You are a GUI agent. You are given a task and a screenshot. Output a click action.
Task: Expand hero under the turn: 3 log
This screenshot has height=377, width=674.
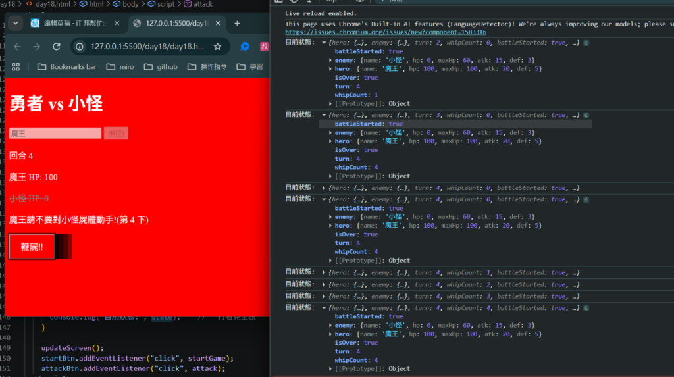tap(330, 141)
